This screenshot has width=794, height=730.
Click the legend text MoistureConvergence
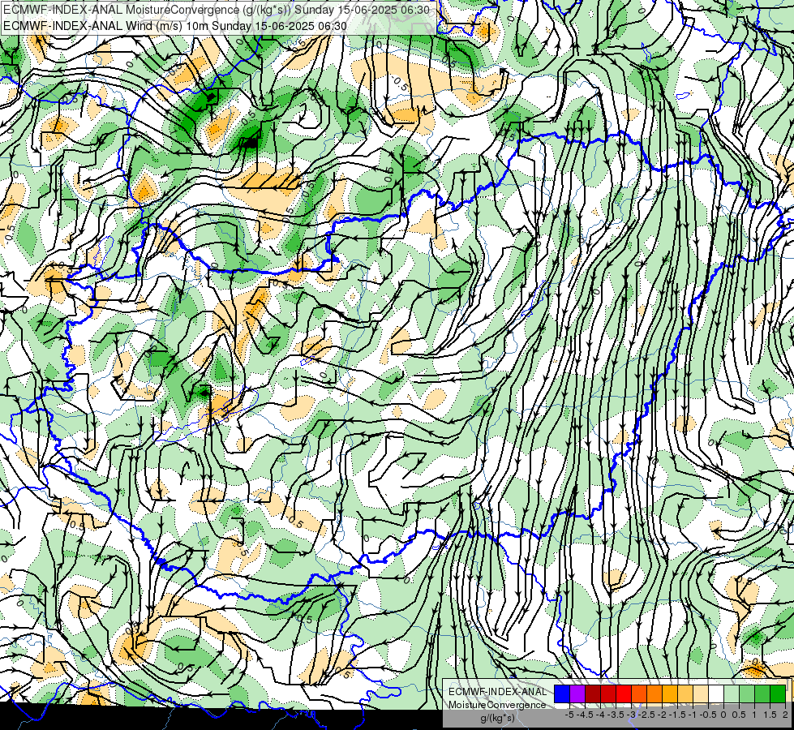(x=497, y=705)
